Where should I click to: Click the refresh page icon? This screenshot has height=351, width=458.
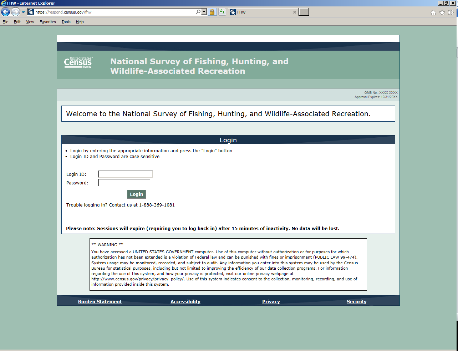tap(222, 12)
